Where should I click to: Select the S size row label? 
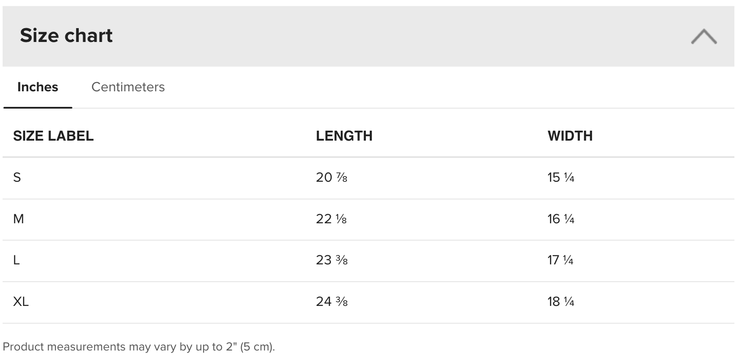click(17, 177)
